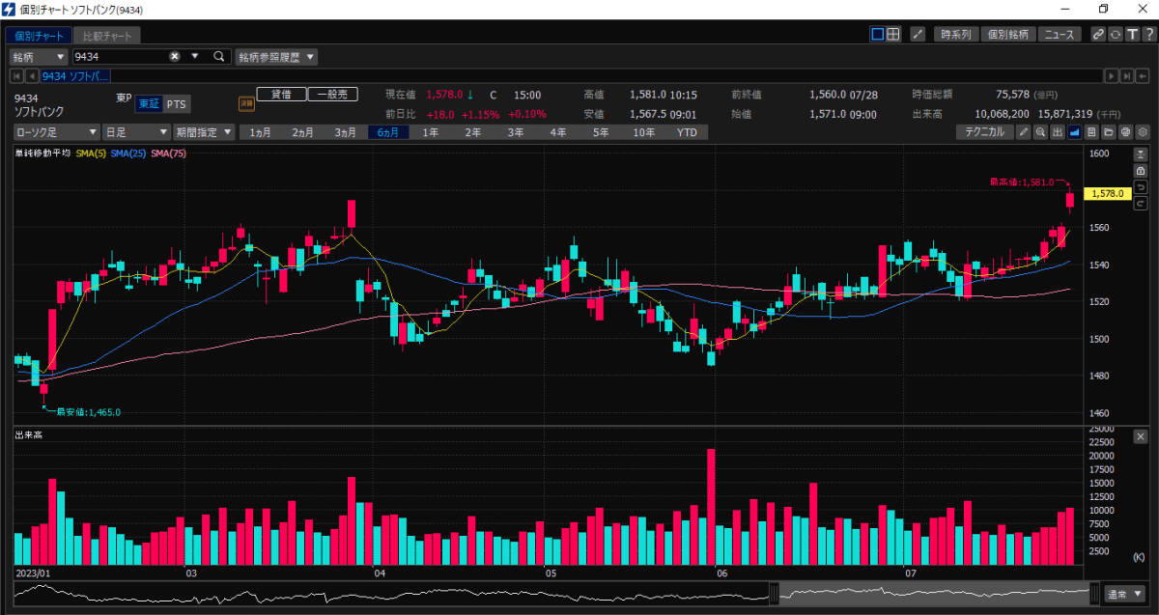
Task: Click the drawing pencil tool icon
Action: pyautogui.click(x=1023, y=132)
